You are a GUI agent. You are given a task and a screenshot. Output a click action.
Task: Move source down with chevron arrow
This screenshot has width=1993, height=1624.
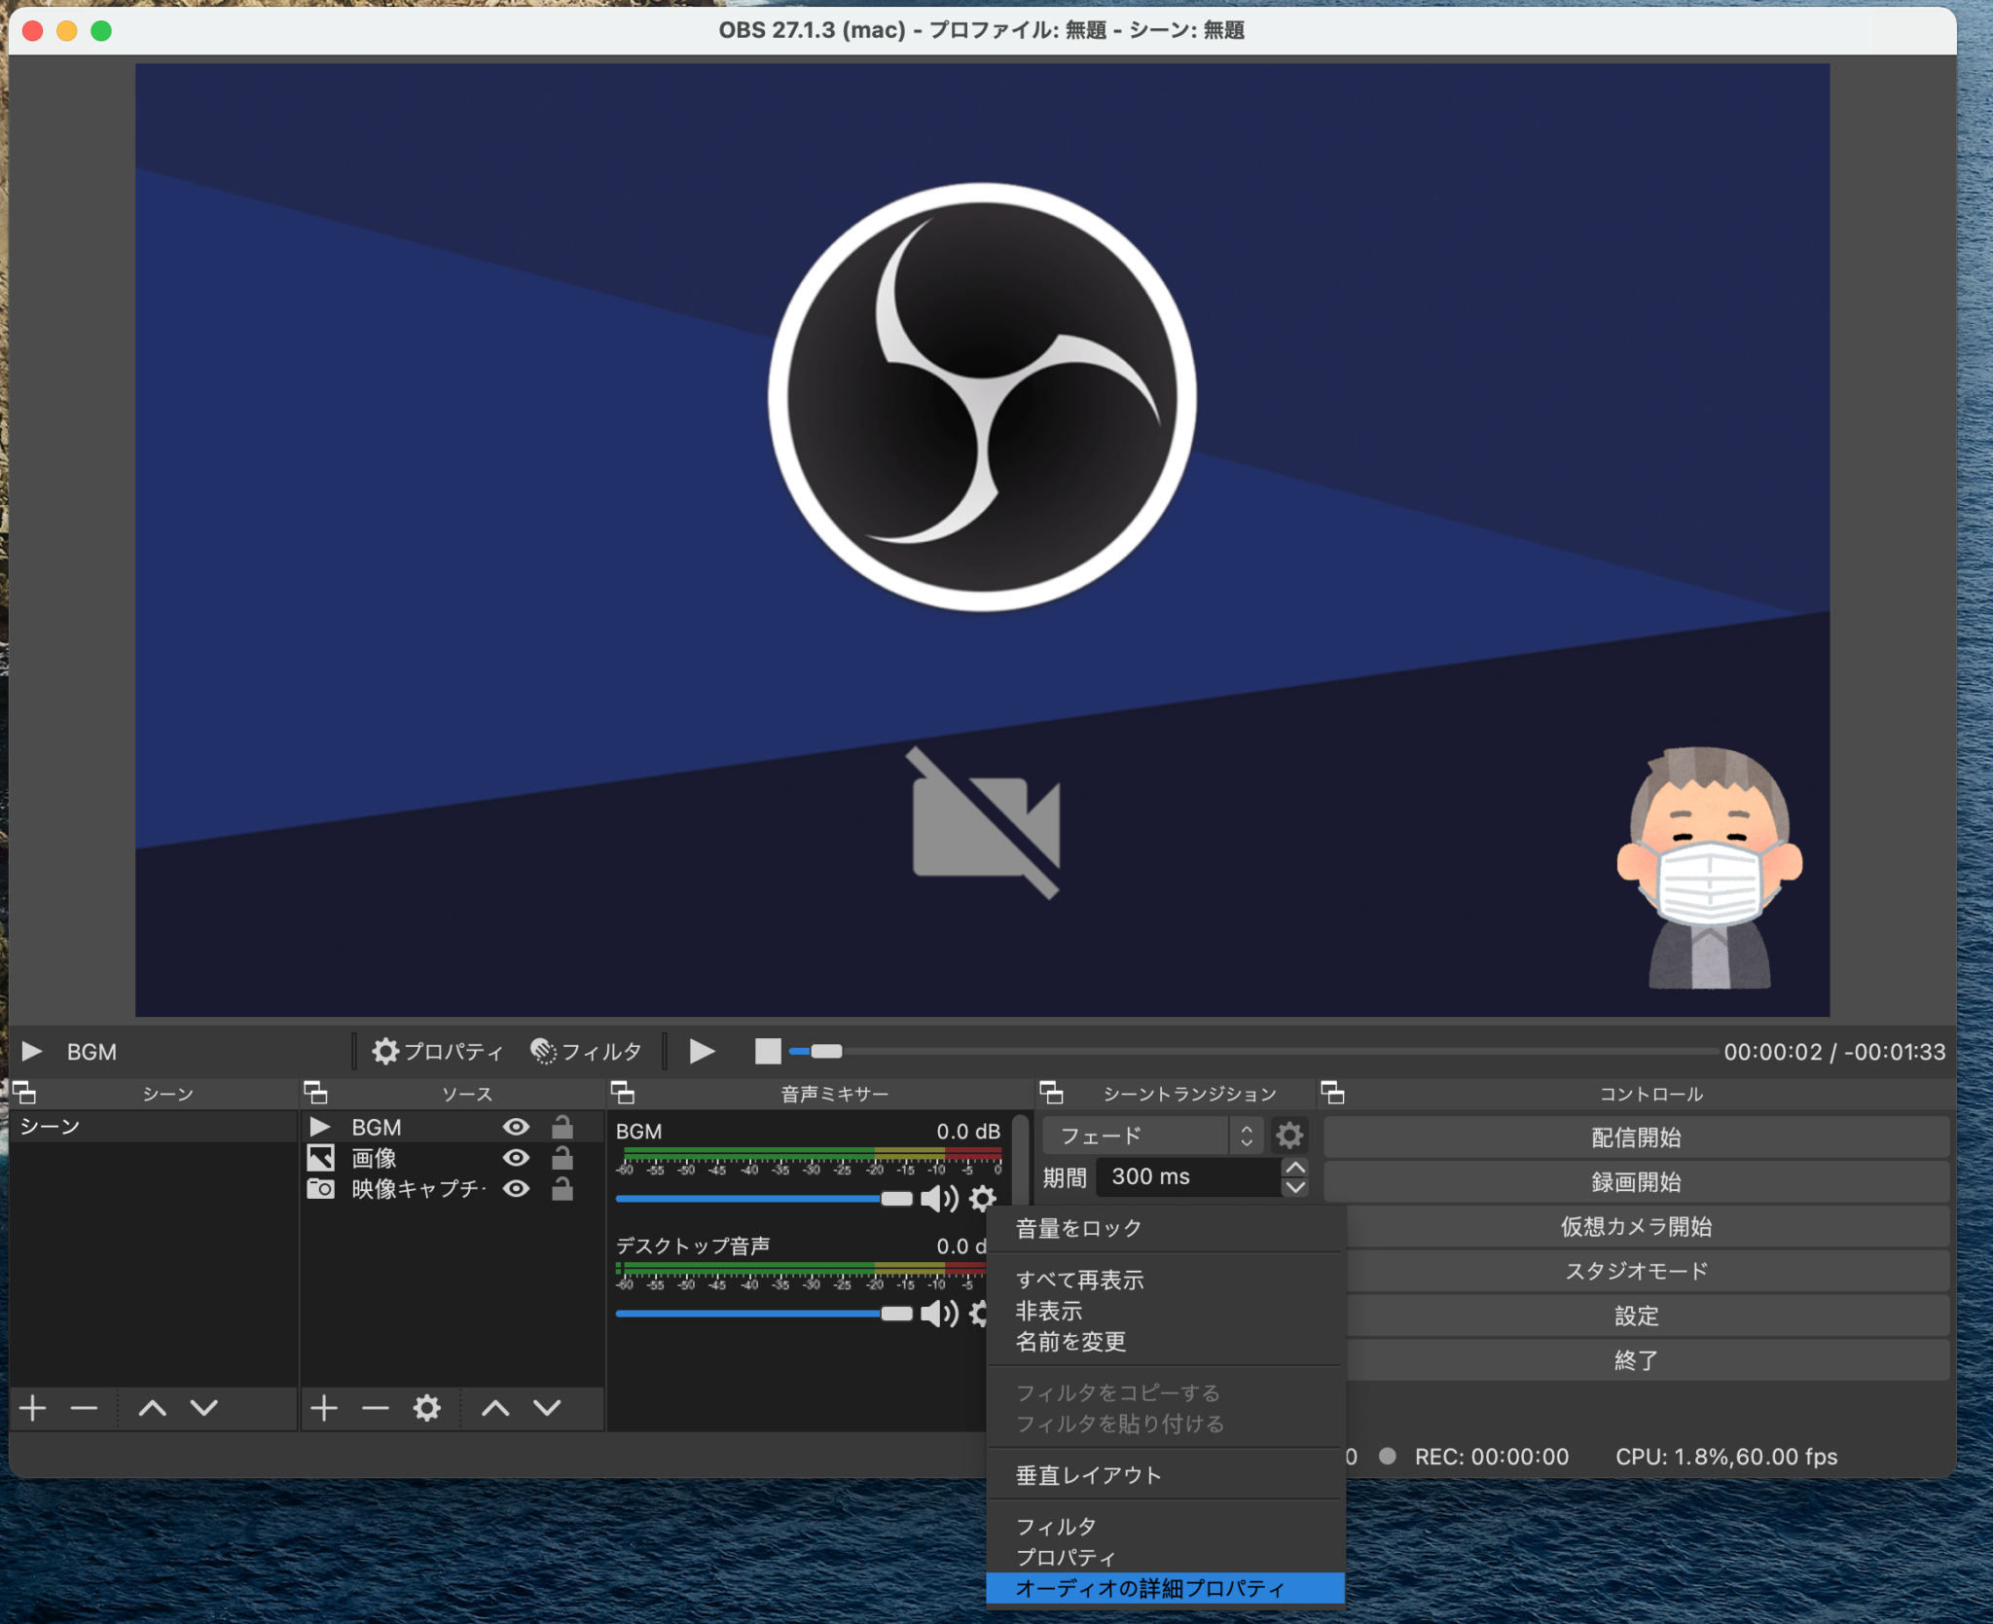pyautogui.click(x=547, y=1408)
